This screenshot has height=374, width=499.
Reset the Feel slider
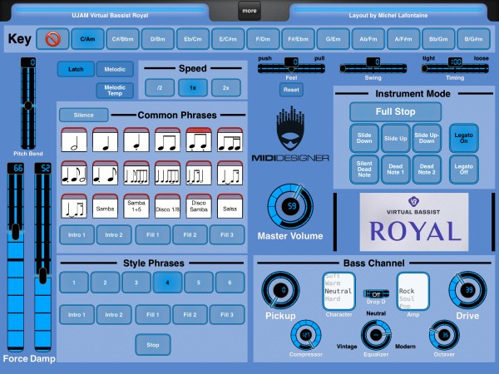[291, 90]
